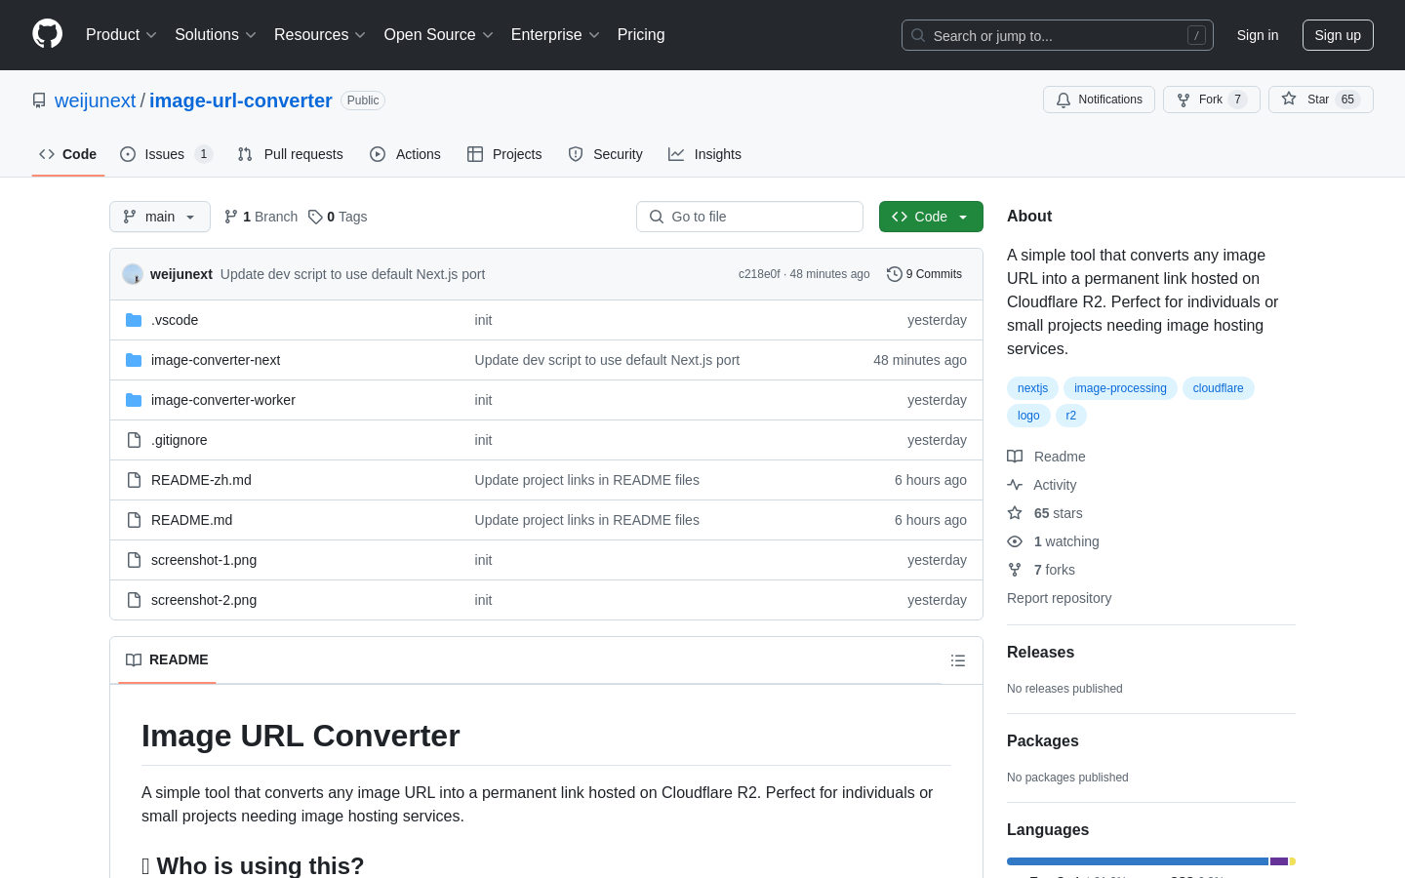The width and height of the screenshot is (1405, 878).
Task: Click the screenshot-1.png file icon
Action: (134, 560)
